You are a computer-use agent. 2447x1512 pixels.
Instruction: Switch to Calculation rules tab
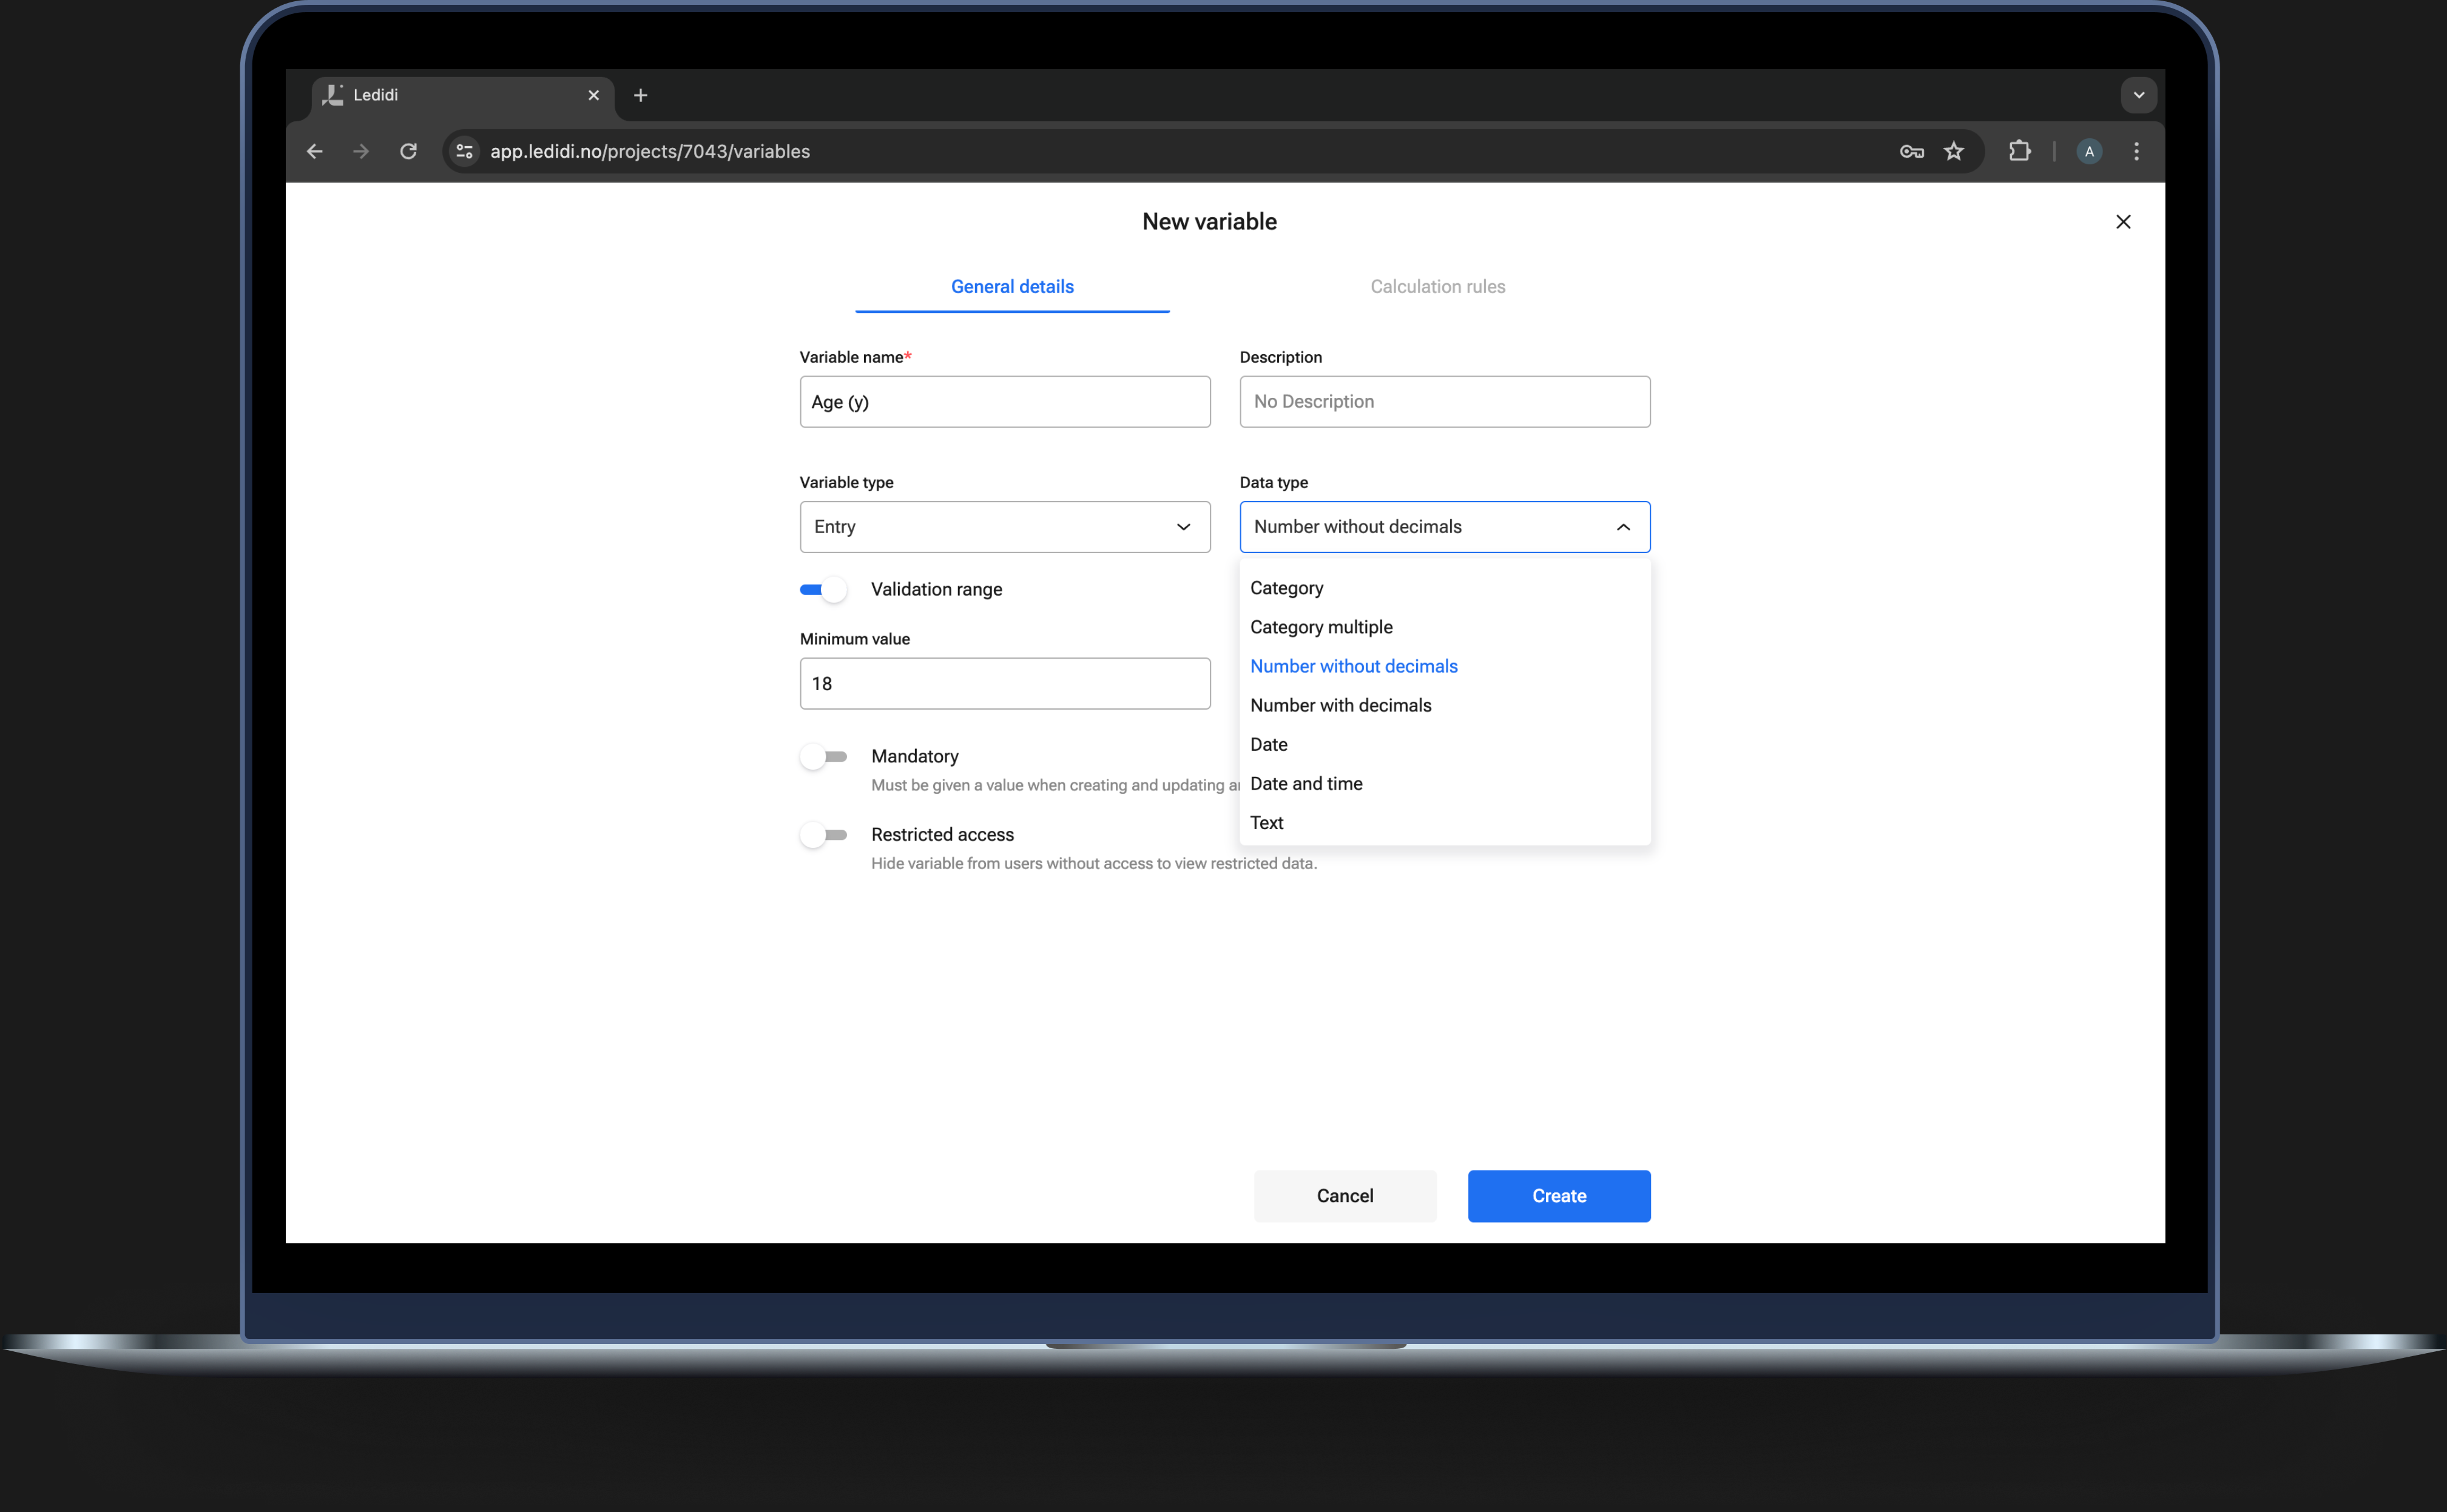coord(1437,287)
